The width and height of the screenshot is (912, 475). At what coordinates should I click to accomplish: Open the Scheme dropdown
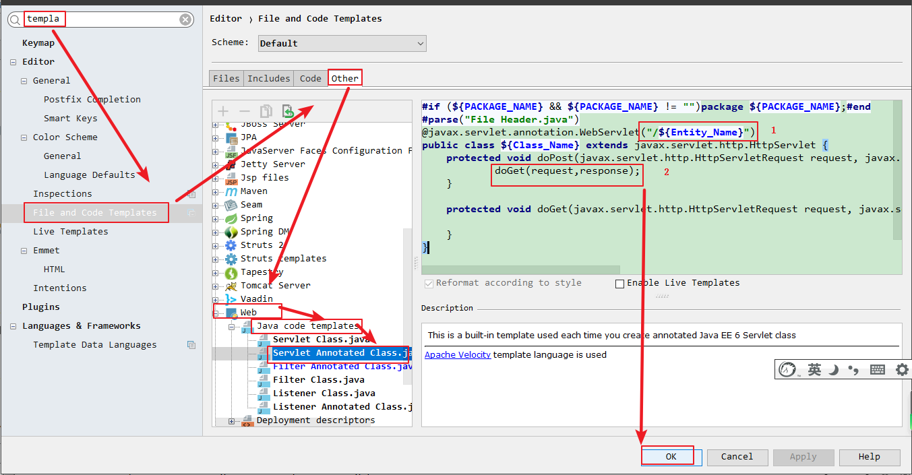click(342, 43)
